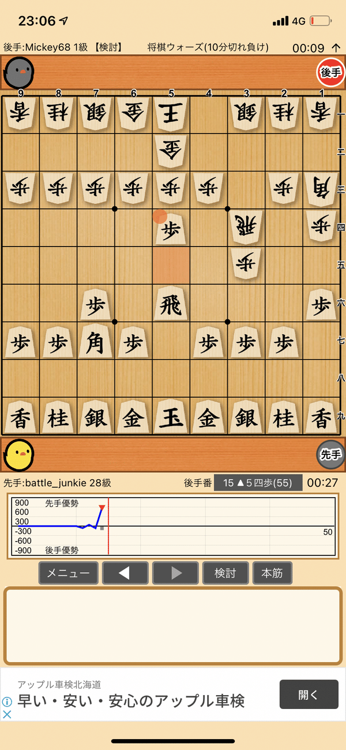The image size is (346, 750).
Task: Select the 飛 rook piece on 5六
Action: pyautogui.click(x=171, y=304)
